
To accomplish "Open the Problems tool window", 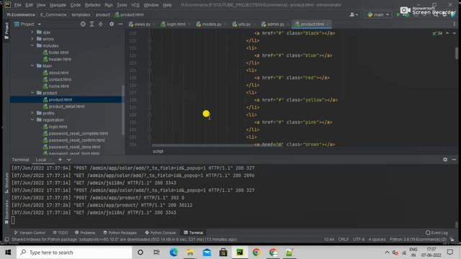I will pos(85,232).
